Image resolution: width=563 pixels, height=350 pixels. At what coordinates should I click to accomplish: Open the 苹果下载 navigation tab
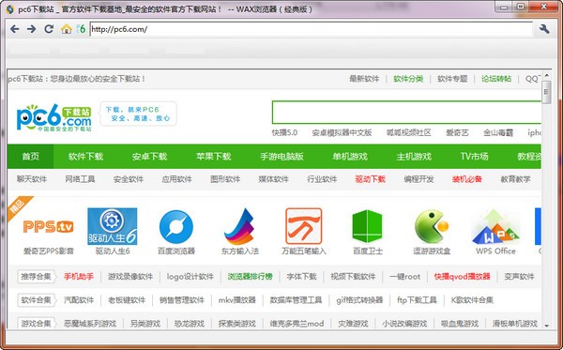tap(213, 157)
